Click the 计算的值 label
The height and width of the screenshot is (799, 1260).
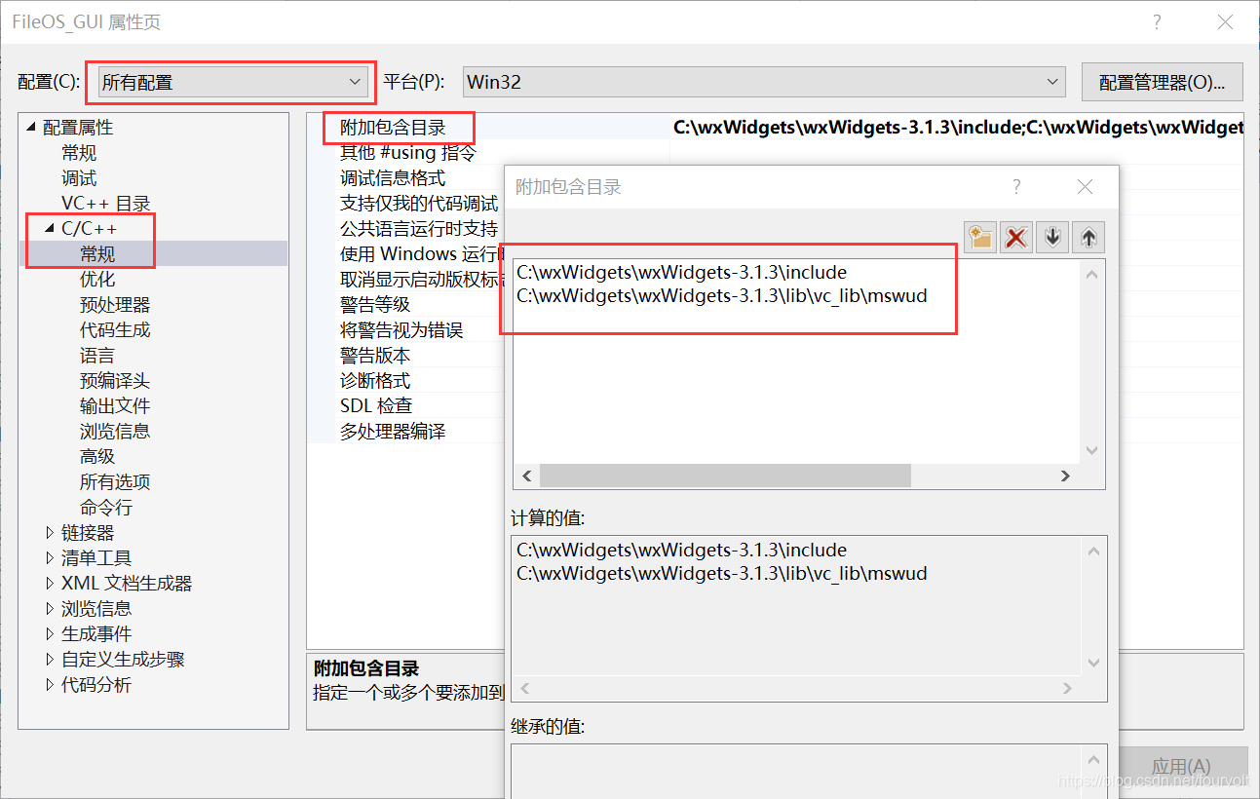(x=547, y=517)
